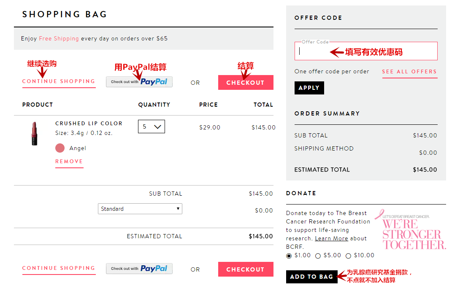Expand the Standard shipping method dropdown
This screenshot has height=288, width=452.
pyautogui.click(x=140, y=209)
